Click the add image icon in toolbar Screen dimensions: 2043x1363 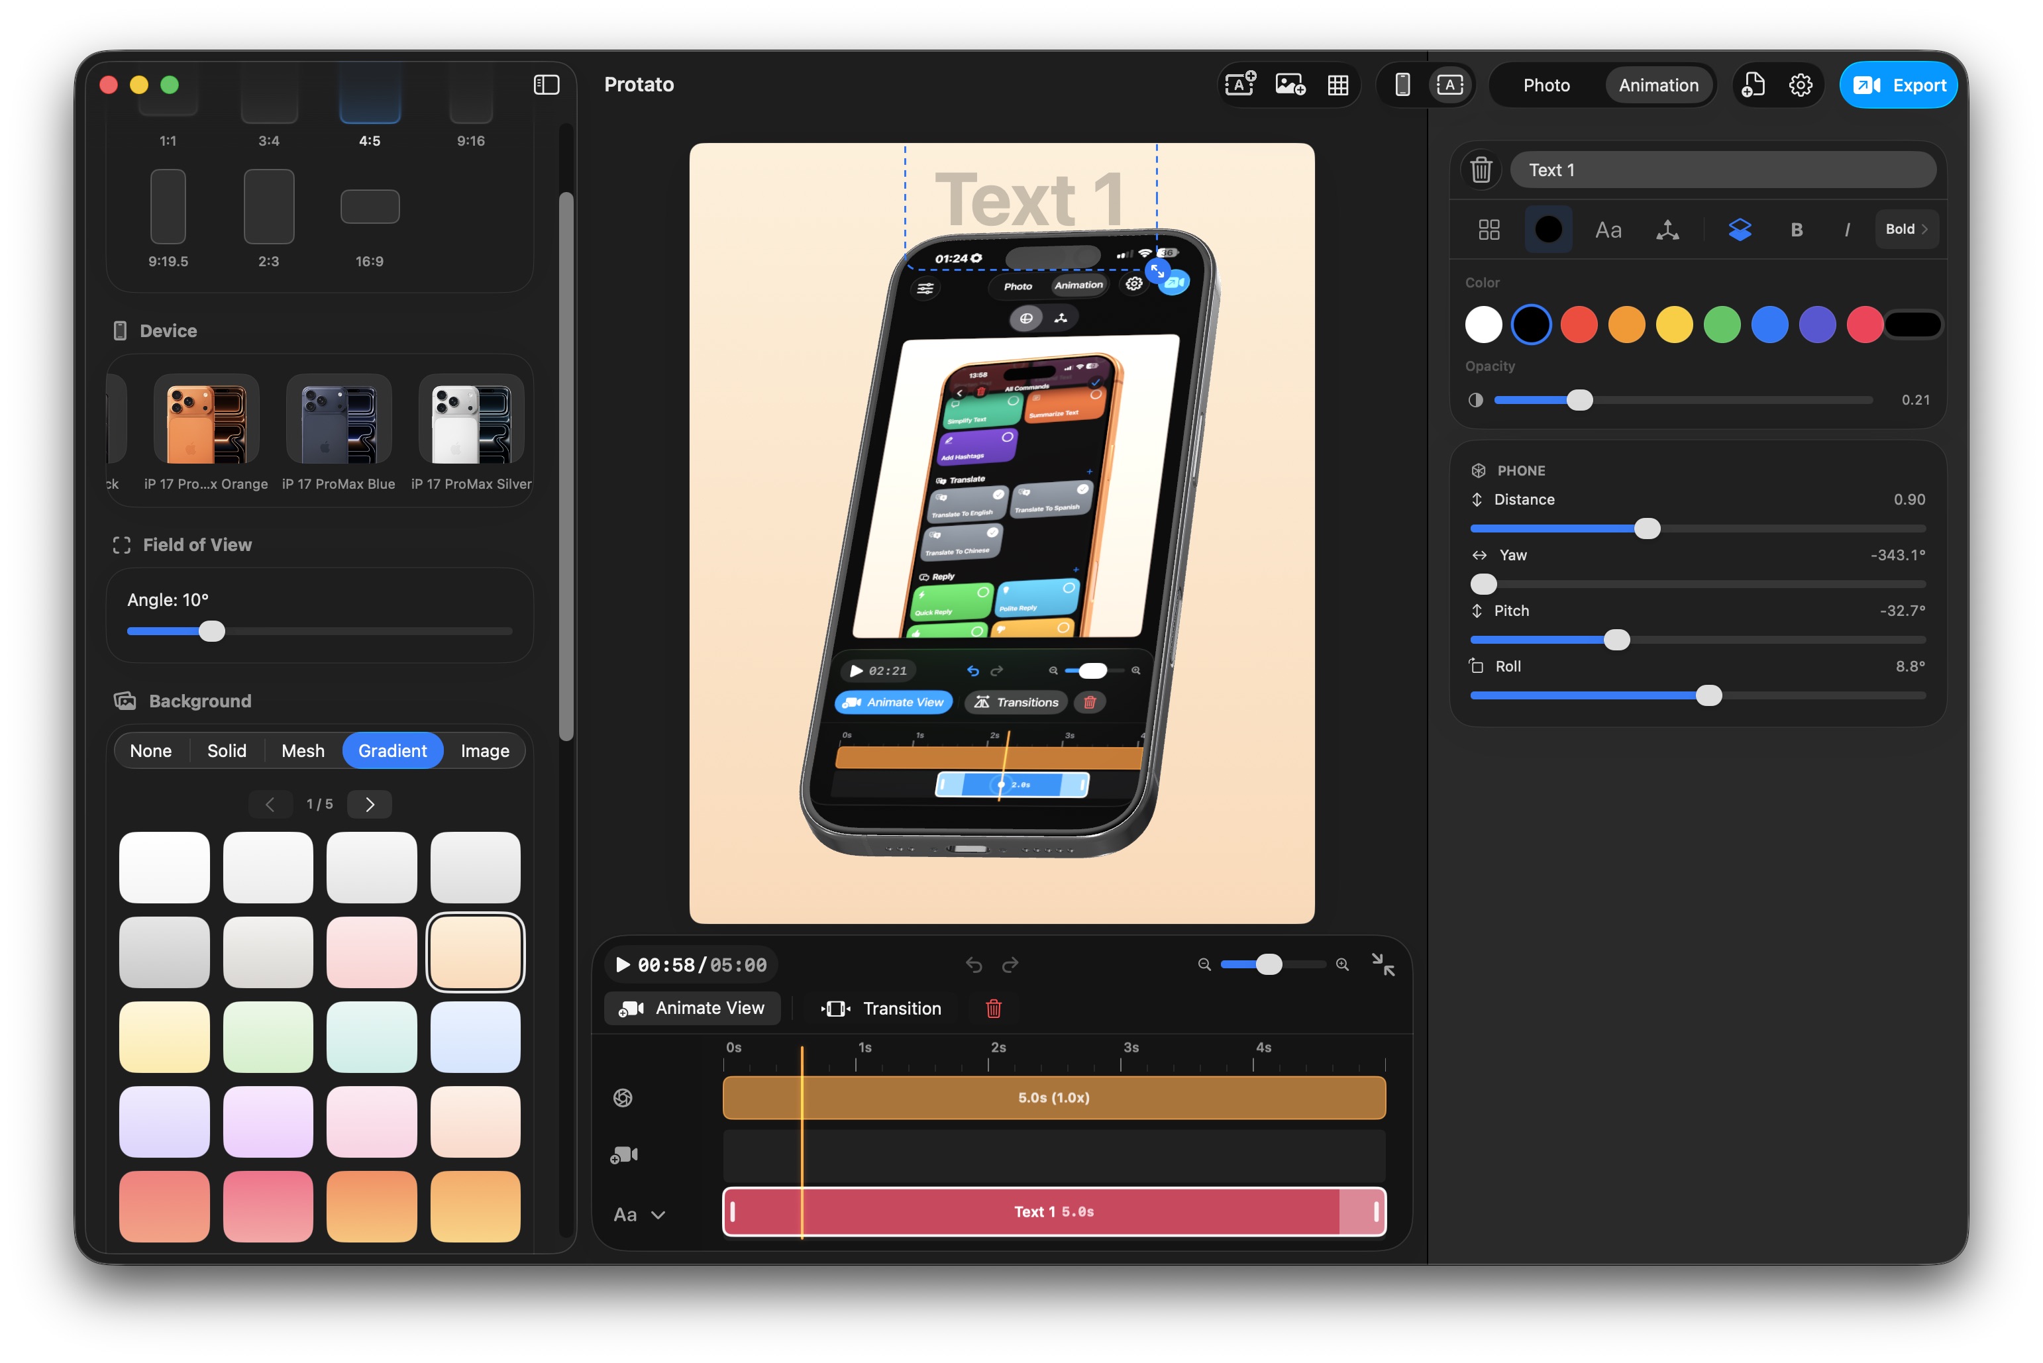pyautogui.click(x=1290, y=84)
